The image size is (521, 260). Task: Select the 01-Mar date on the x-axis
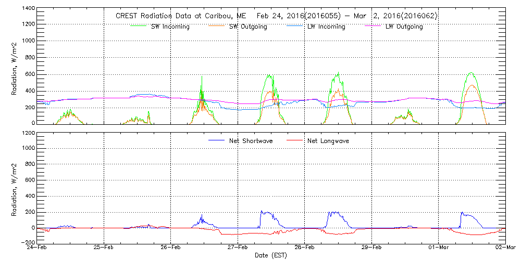[438, 249]
